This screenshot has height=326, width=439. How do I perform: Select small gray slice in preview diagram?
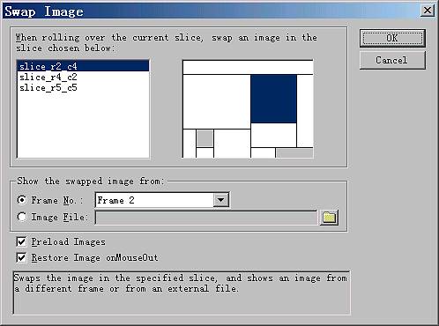coord(205,138)
